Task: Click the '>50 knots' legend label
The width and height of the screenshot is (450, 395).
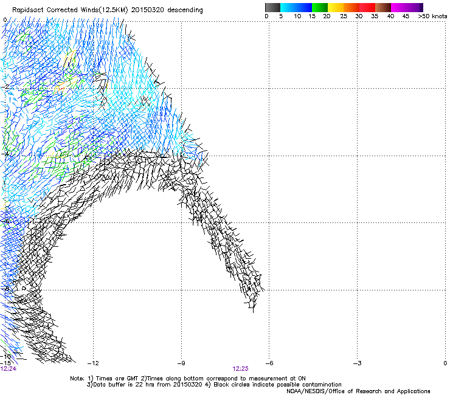Action: [432, 16]
